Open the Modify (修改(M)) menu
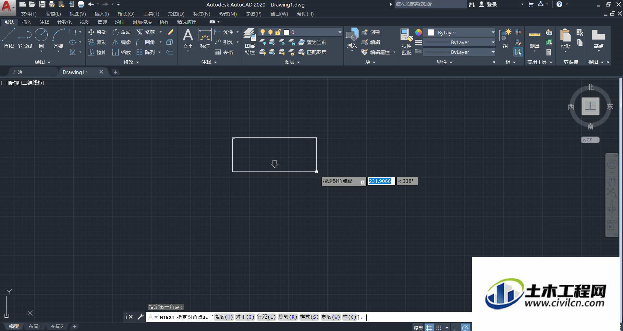 228,14
